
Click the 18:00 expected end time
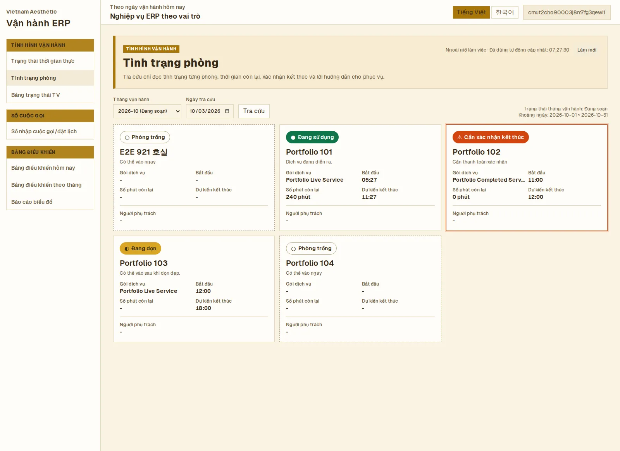point(203,308)
